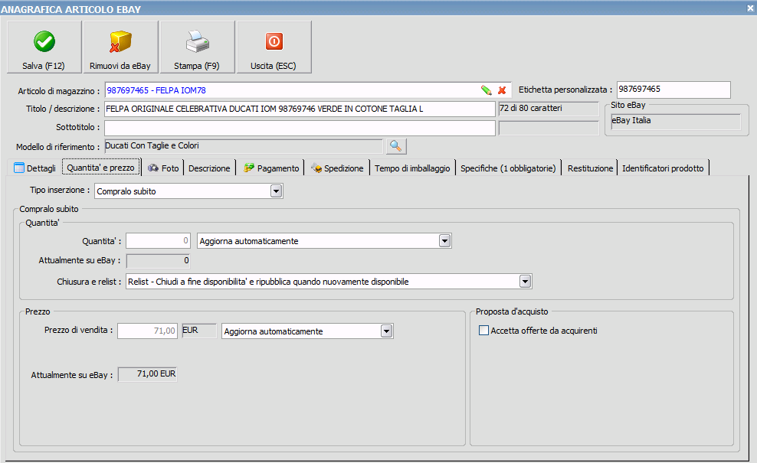Click the magnifier search model icon
The height and width of the screenshot is (463, 757).
[x=396, y=146]
